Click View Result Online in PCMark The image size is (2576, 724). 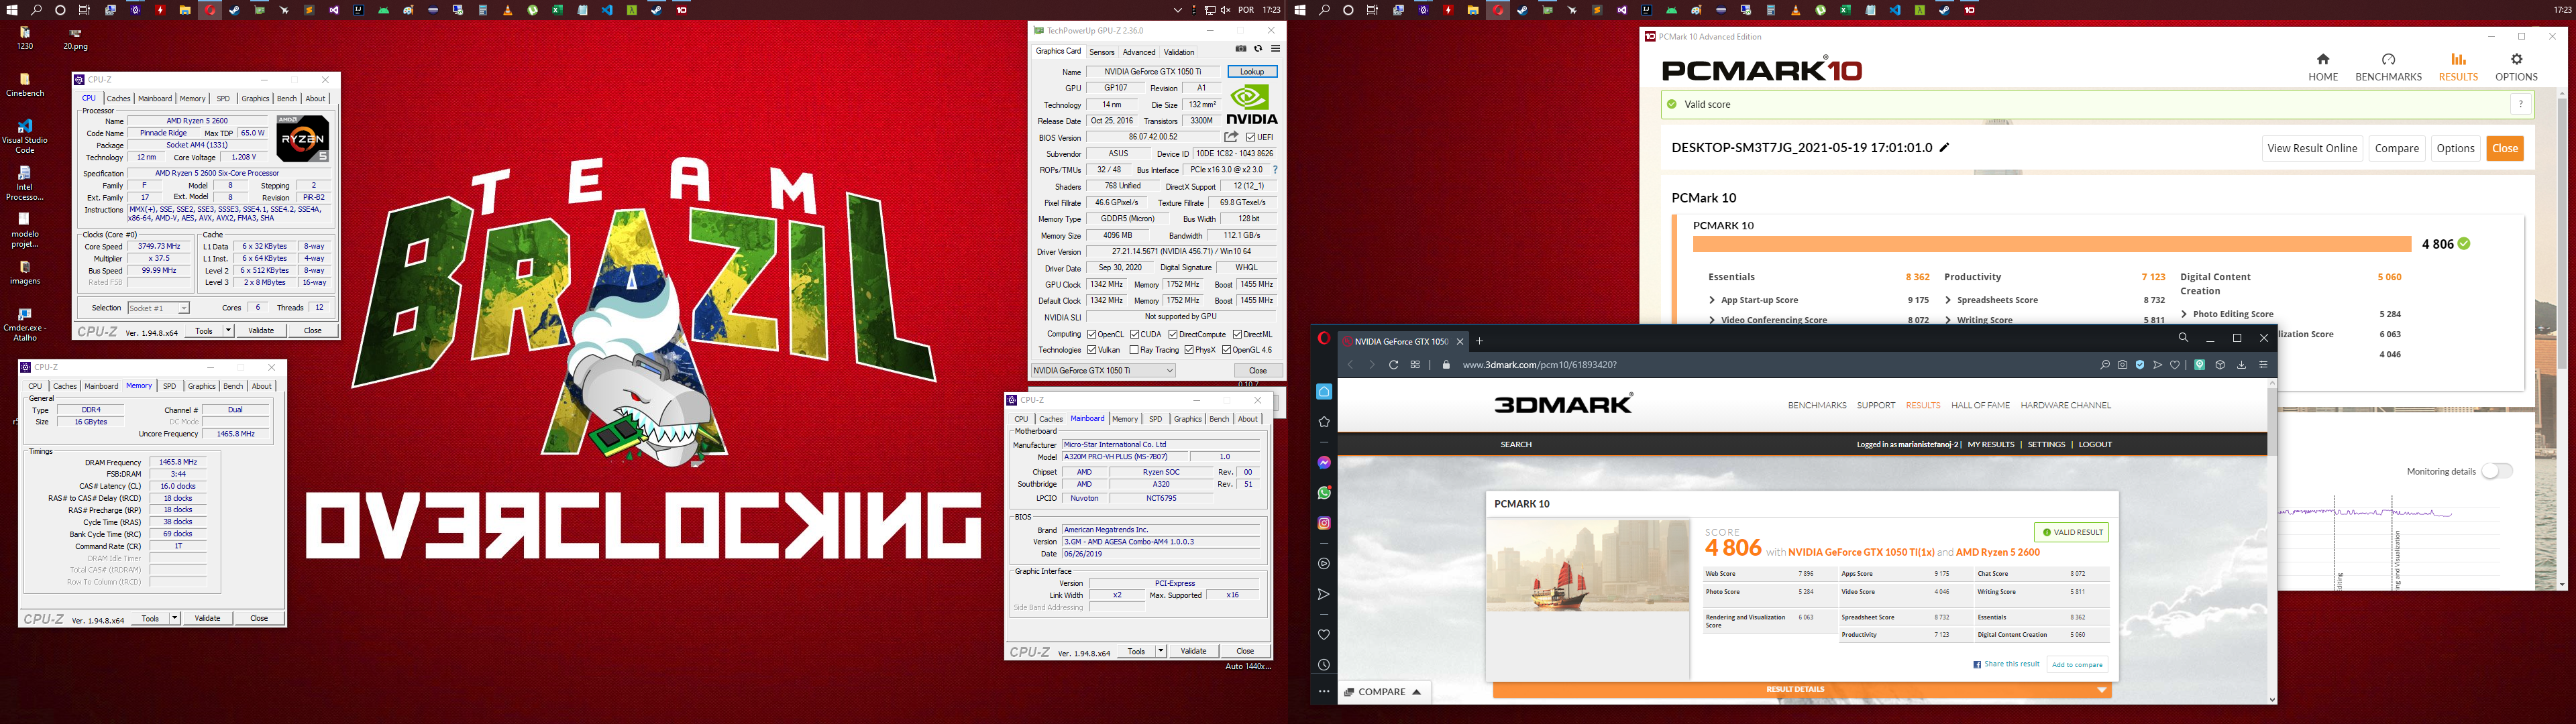[2312, 148]
